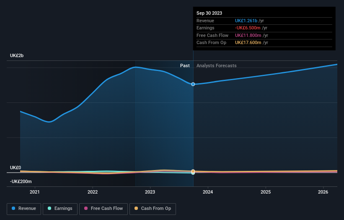
Task: Click the pink Free Cash Flow legend dot
Action: [86, 208]
